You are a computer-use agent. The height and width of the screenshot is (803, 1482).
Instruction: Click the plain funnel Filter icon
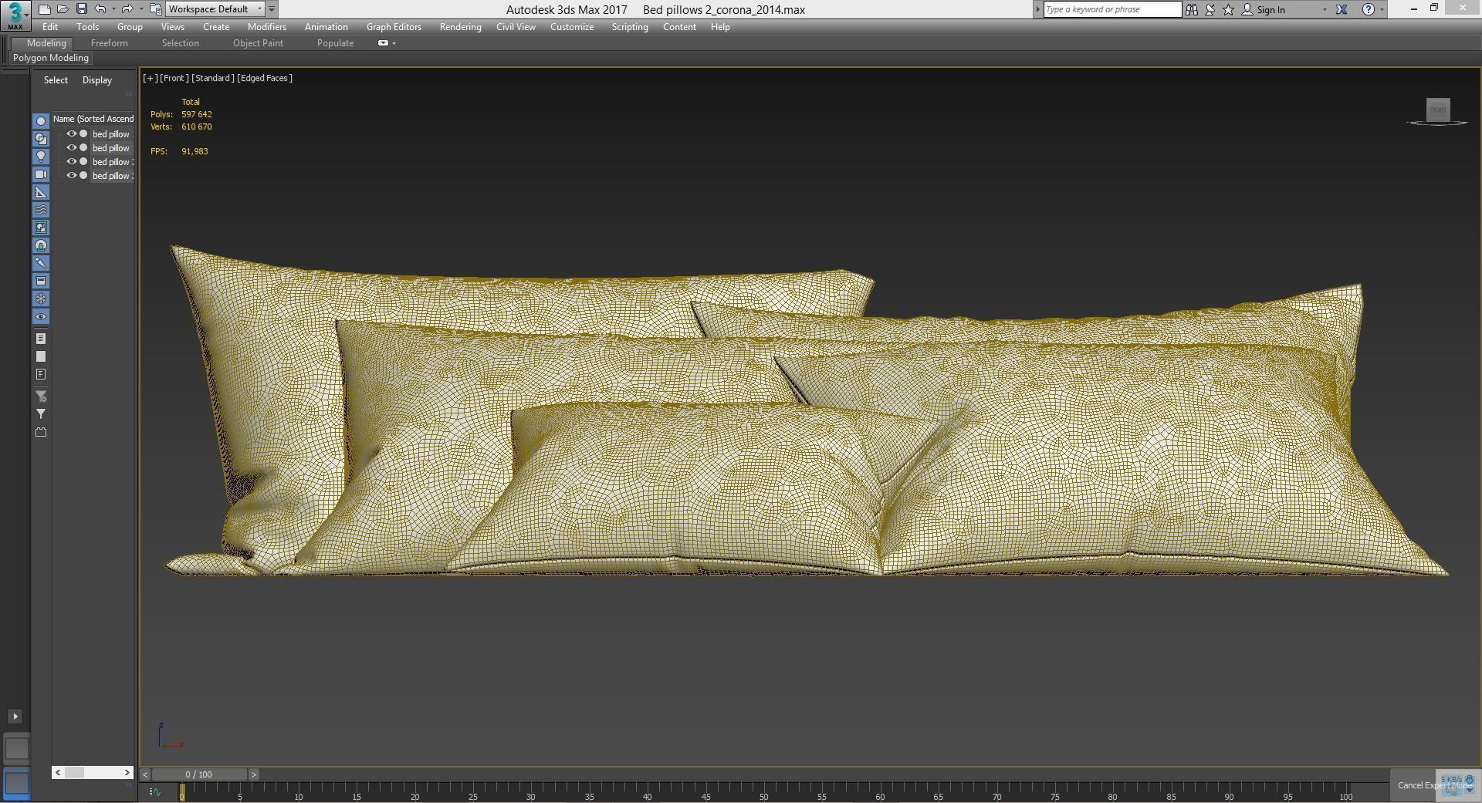point(41,414)
